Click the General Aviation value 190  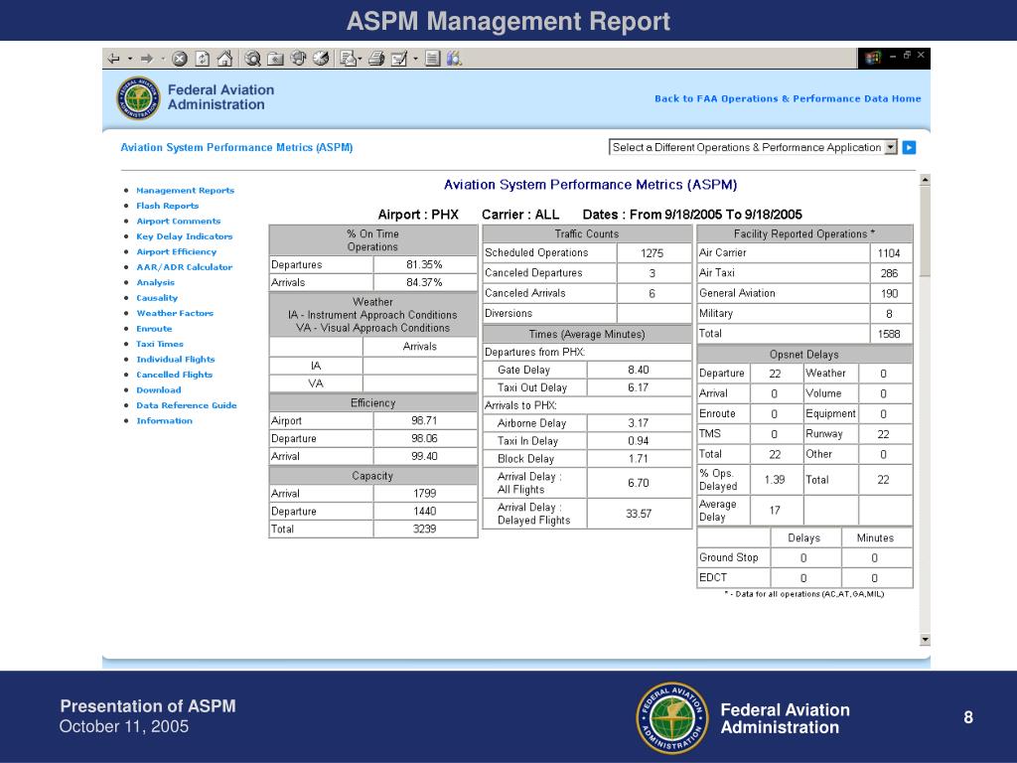[x=889, y=293]
